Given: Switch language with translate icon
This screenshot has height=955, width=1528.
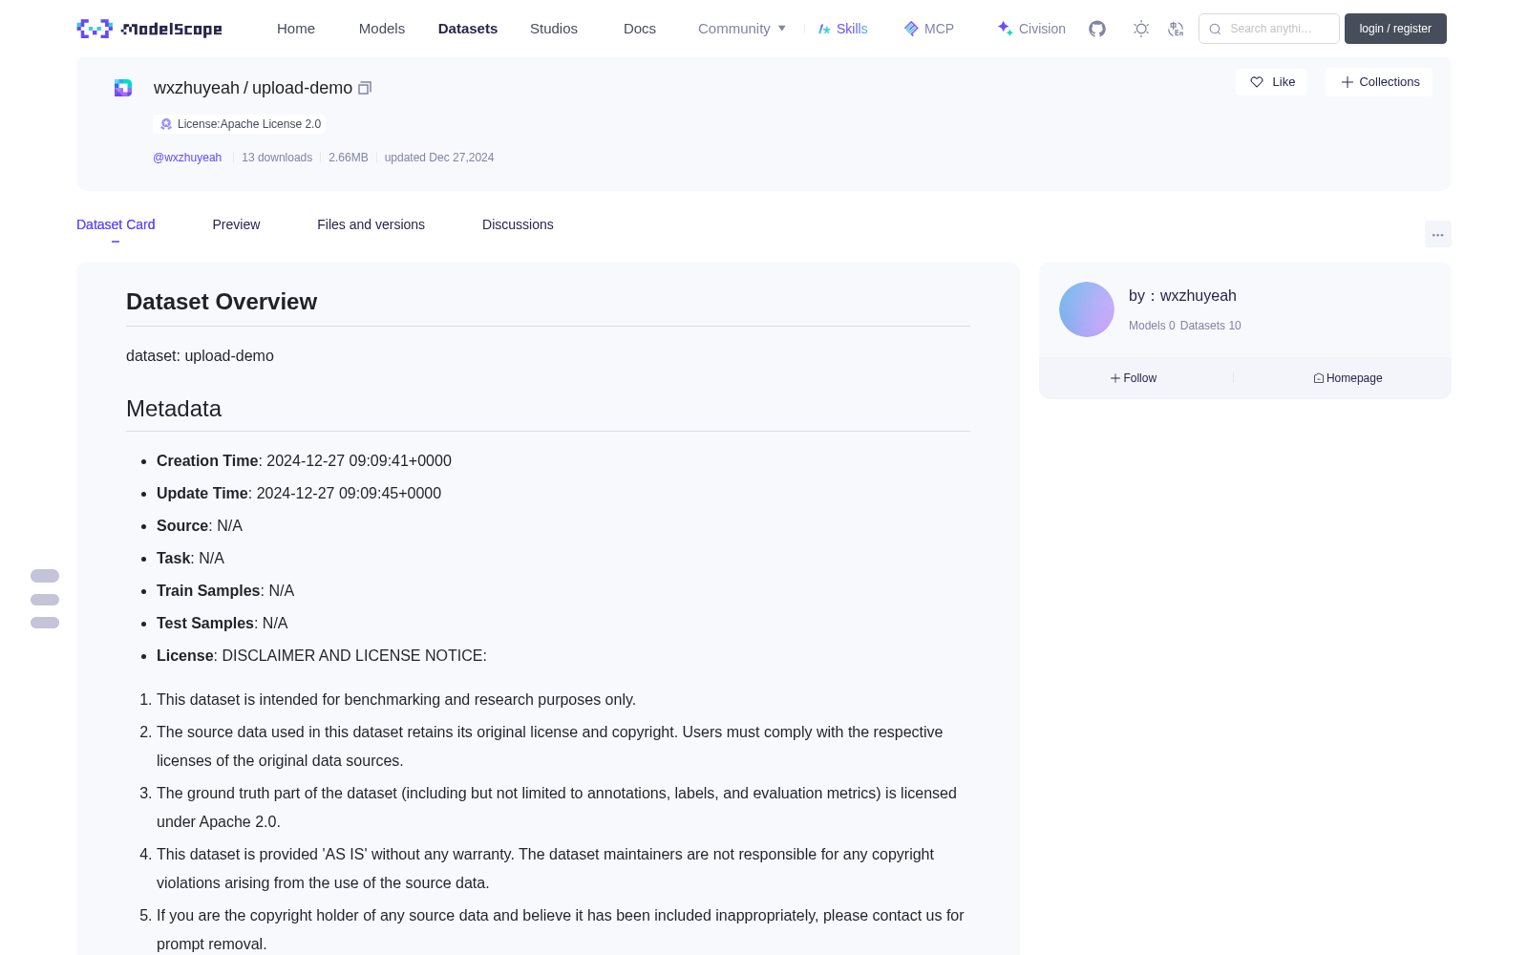Looking at the screenshot, I should (1176, 29).
